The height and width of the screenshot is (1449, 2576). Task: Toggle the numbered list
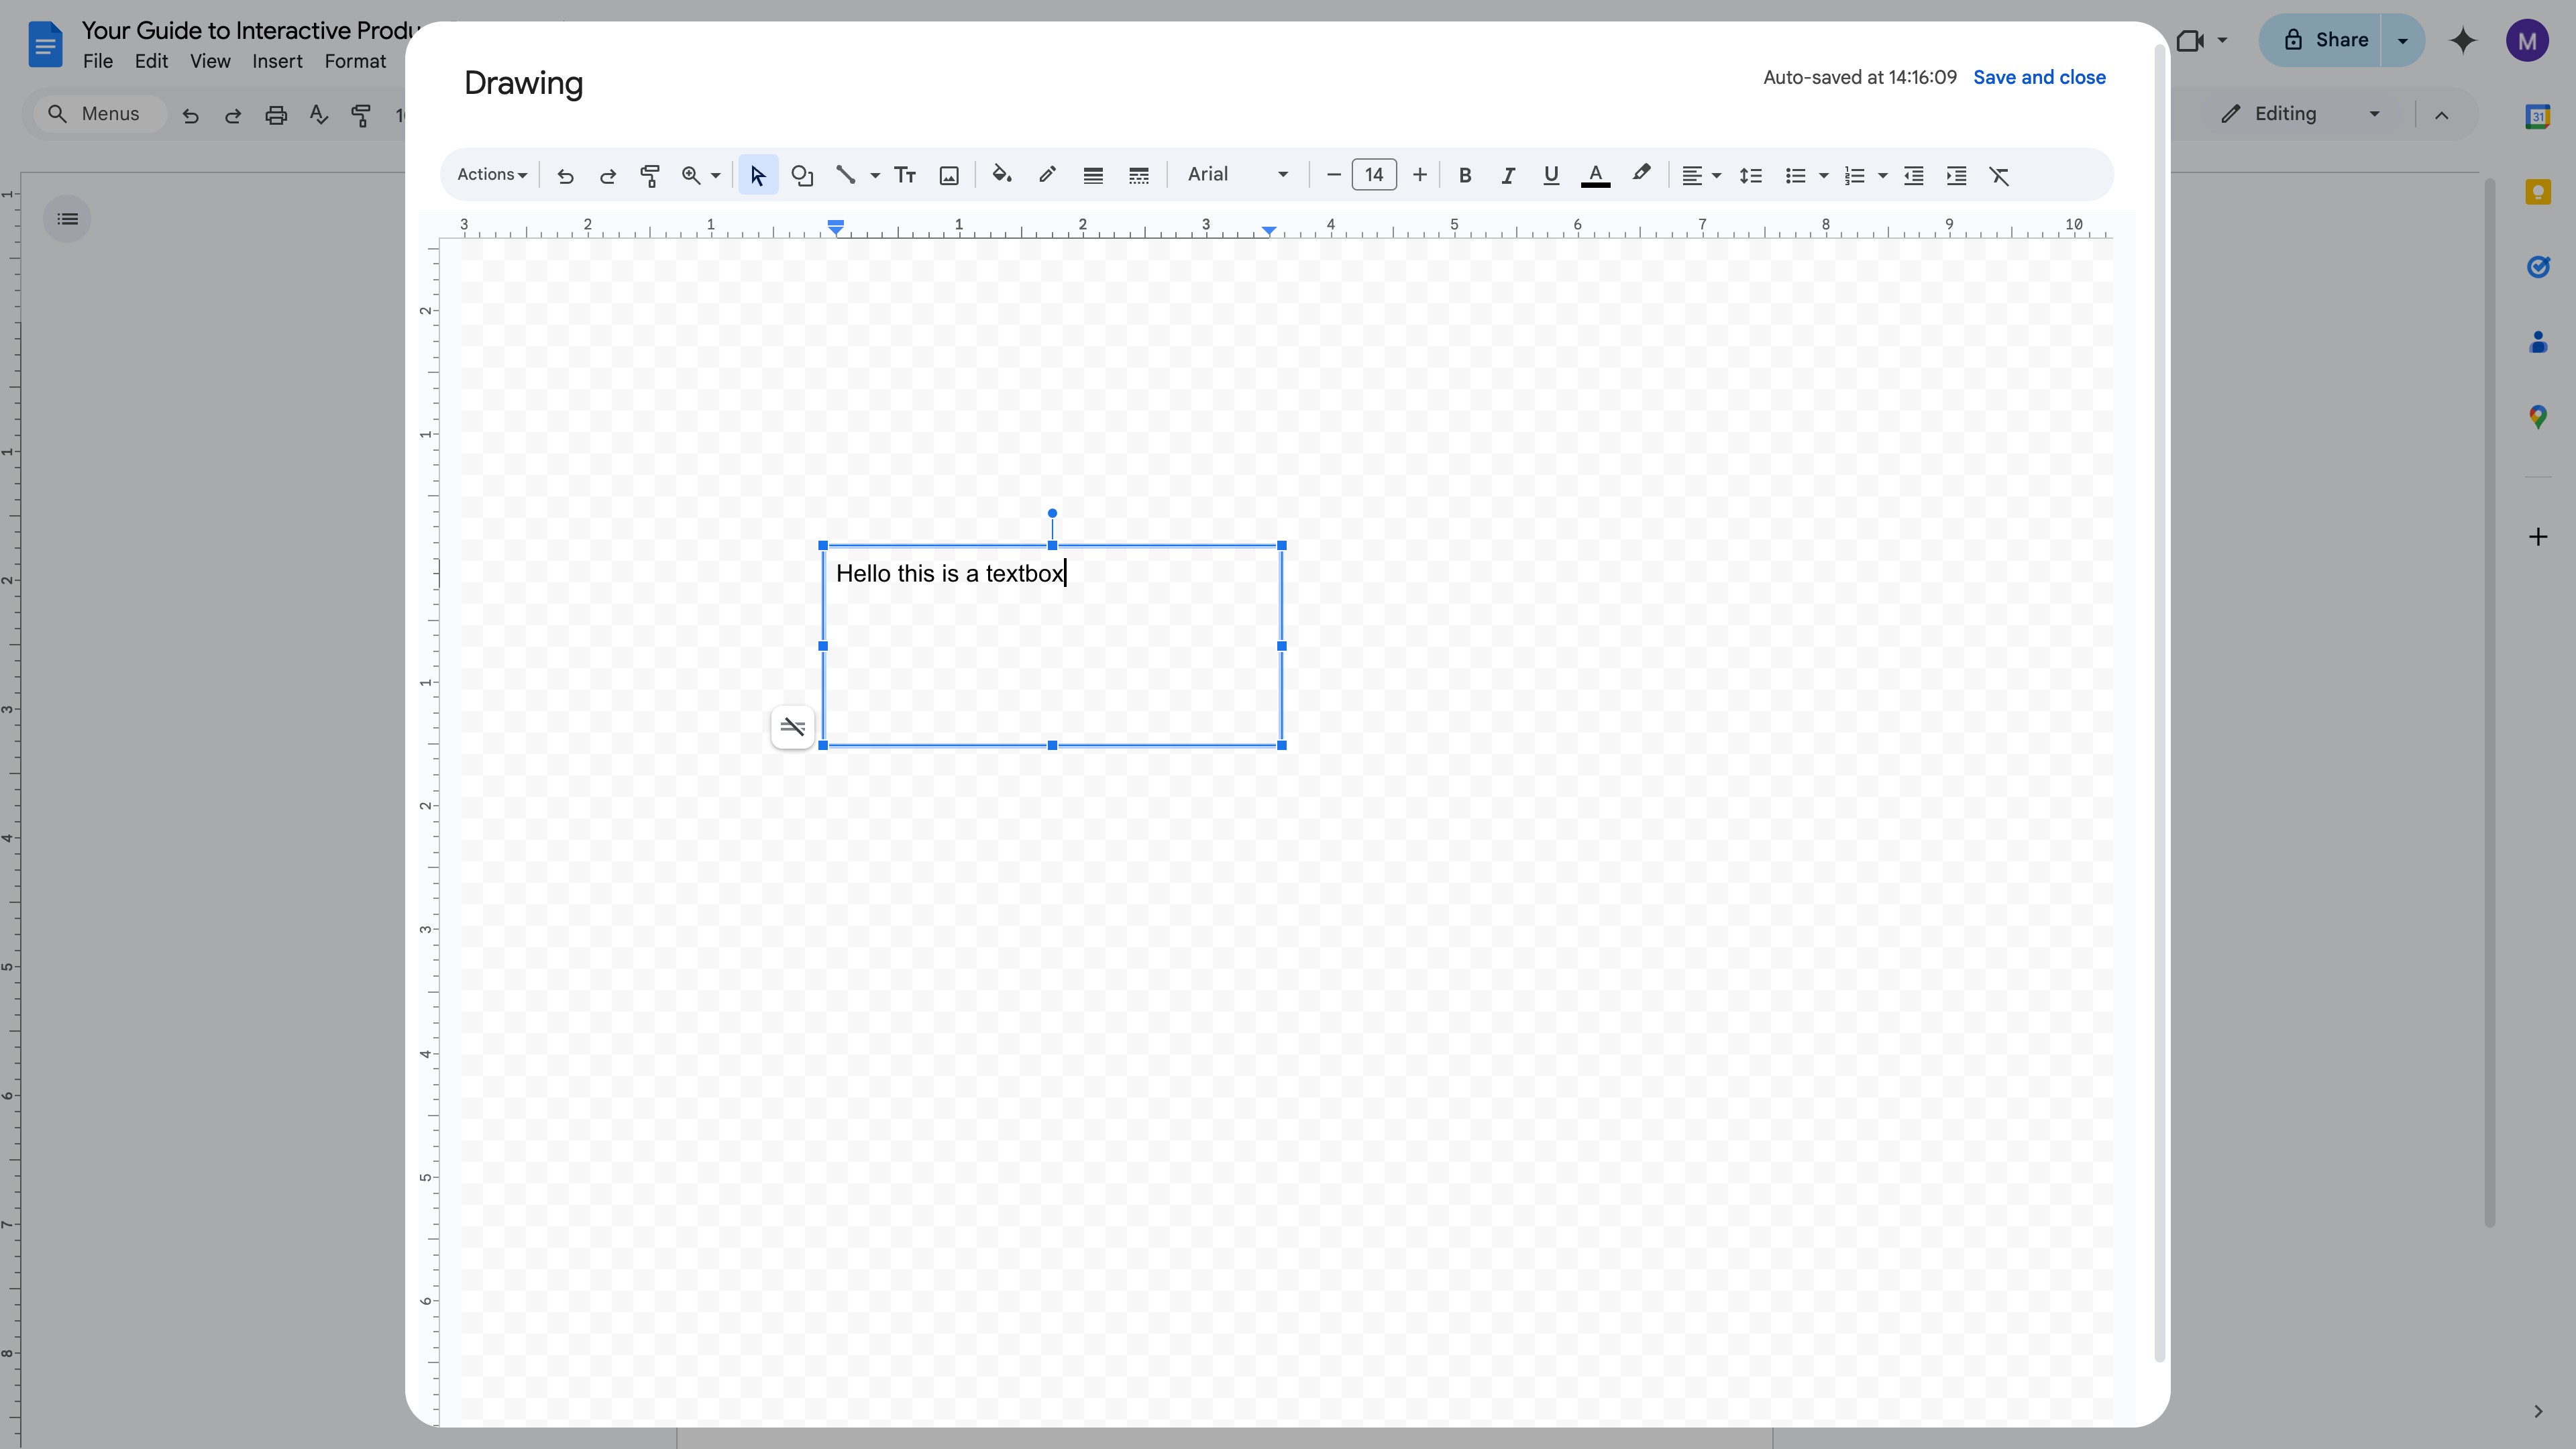pos(1854,176)
